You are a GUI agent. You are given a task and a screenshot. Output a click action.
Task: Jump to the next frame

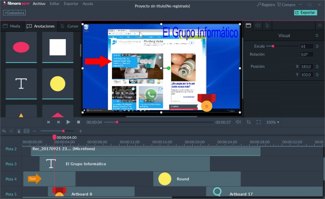tap(58, 122)
